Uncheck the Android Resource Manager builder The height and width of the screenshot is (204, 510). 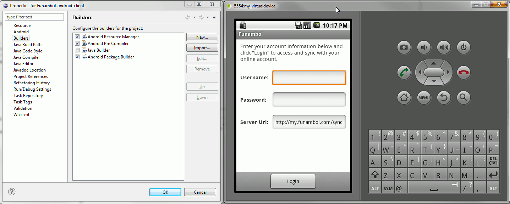(x=77, y=37)
